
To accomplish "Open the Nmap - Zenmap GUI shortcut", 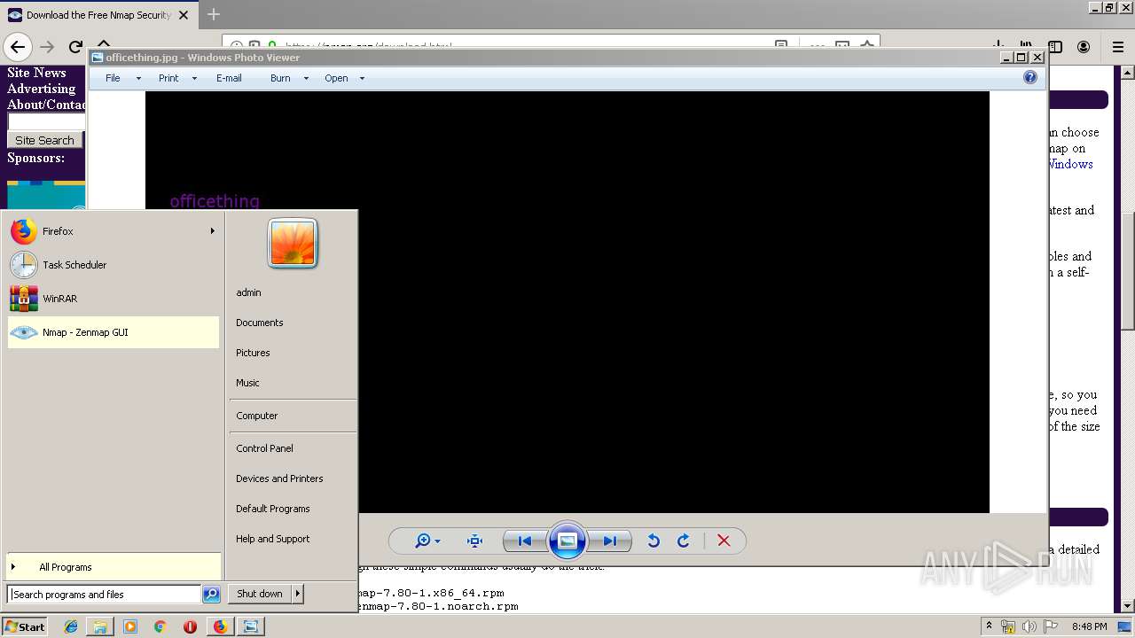I will [113, 332].
